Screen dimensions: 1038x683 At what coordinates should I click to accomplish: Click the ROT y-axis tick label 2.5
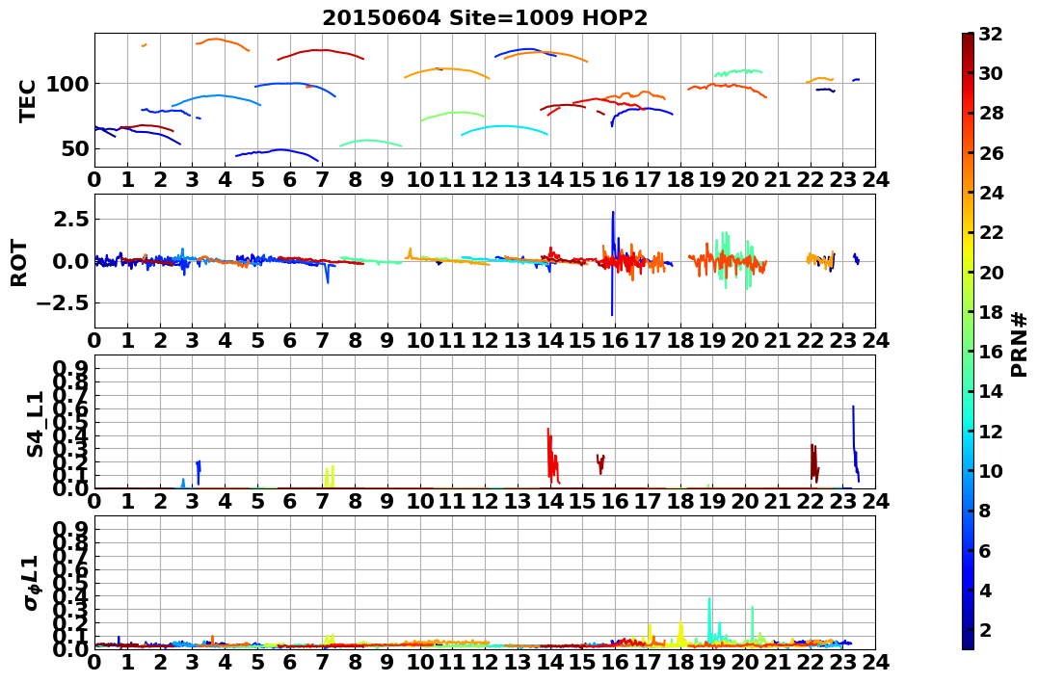tap(68, 219)
